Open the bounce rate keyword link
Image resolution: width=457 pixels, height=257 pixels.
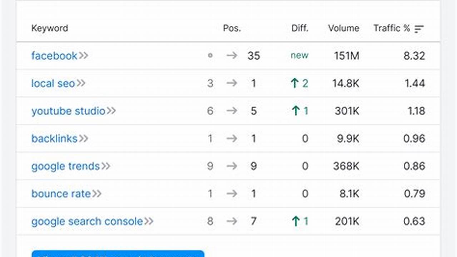61,194
